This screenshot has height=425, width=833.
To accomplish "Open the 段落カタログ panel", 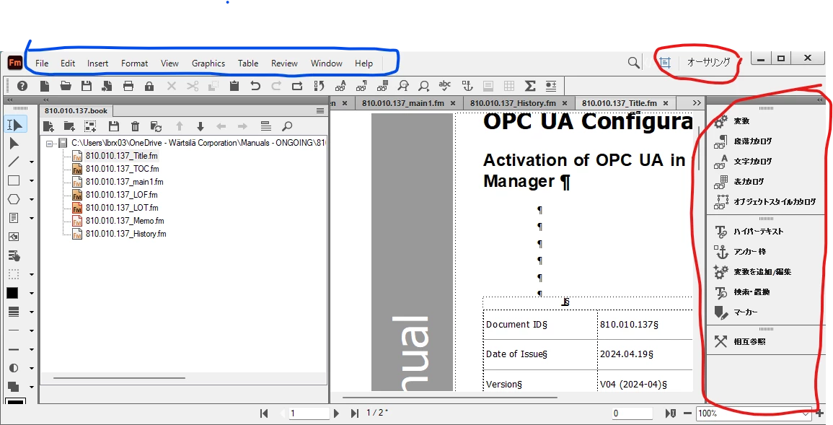I will tap(753, 141).
